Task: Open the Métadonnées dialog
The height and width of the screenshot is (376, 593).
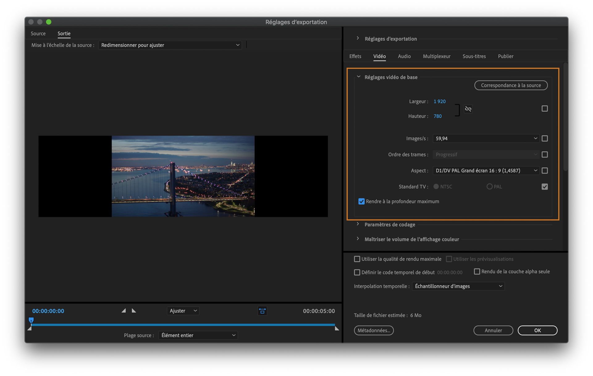Action: tap(373, 330)
